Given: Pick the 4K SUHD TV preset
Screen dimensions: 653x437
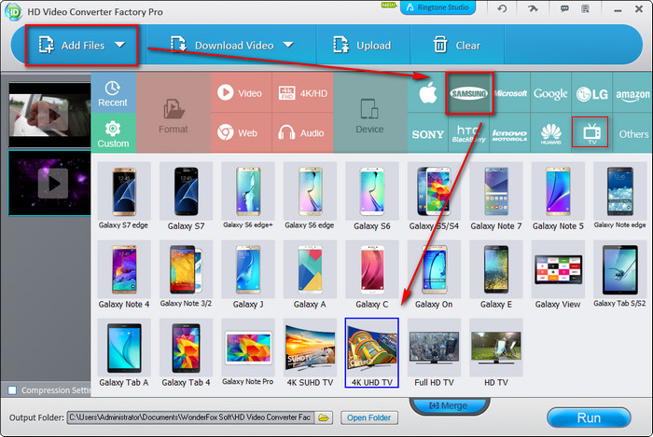Looking at the screenshot, I should (310, 352).
